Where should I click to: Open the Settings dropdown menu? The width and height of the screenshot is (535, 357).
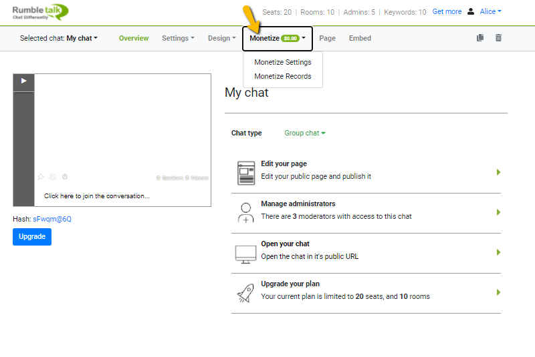tap(178, 38)
